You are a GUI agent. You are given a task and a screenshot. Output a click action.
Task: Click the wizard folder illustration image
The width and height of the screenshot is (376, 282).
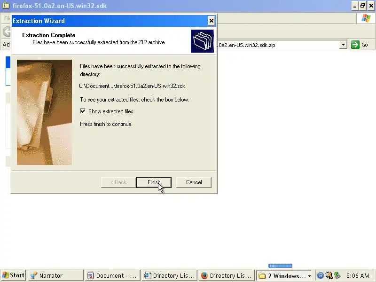[44, 112]
